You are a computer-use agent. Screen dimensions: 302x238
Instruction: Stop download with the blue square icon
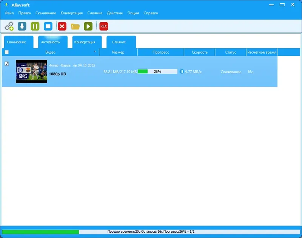(x=48, y=26)
